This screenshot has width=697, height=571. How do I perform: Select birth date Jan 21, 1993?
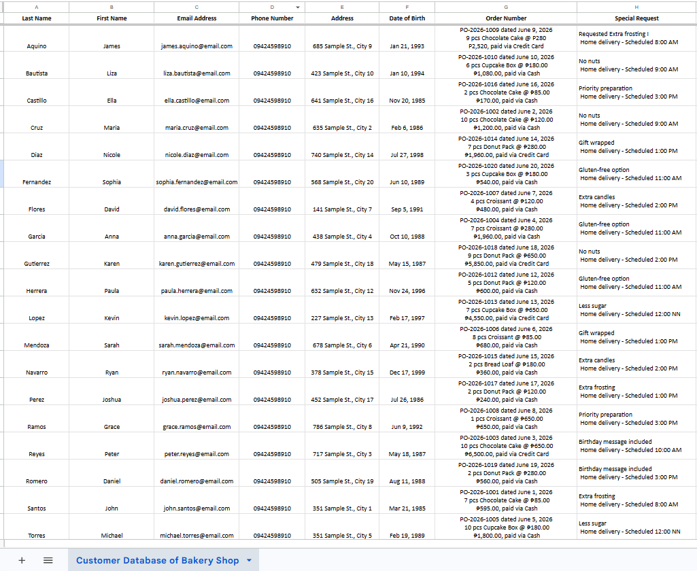[407, 38]
